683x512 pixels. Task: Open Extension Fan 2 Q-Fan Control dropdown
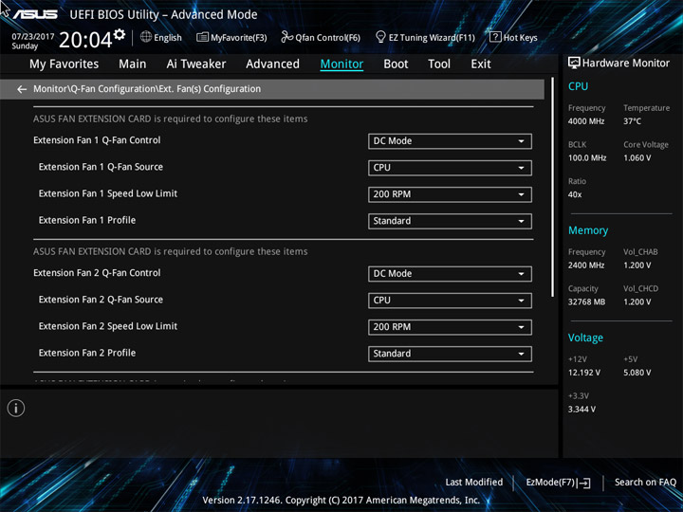click(x=450, y=274)
